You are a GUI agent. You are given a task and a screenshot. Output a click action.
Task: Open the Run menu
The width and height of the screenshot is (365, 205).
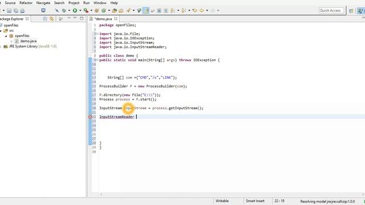click(x=86, y=3)
